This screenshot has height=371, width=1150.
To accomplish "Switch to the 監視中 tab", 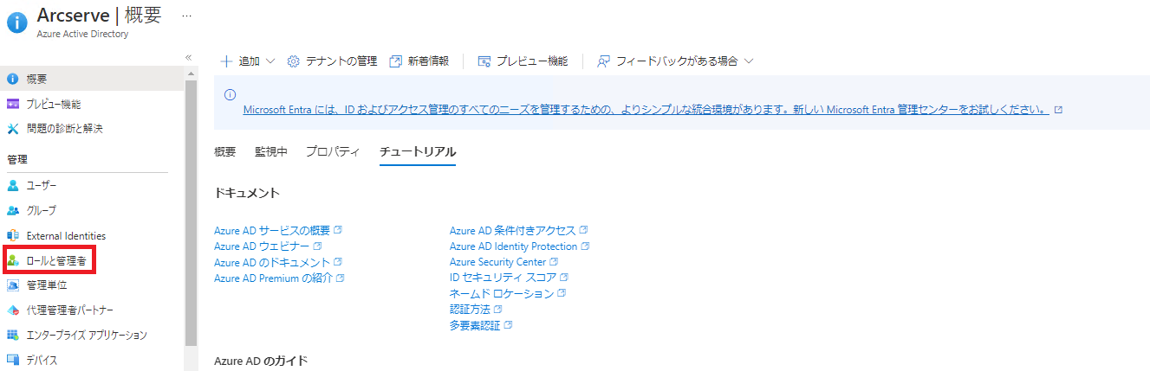I will (x=270, y=152).
